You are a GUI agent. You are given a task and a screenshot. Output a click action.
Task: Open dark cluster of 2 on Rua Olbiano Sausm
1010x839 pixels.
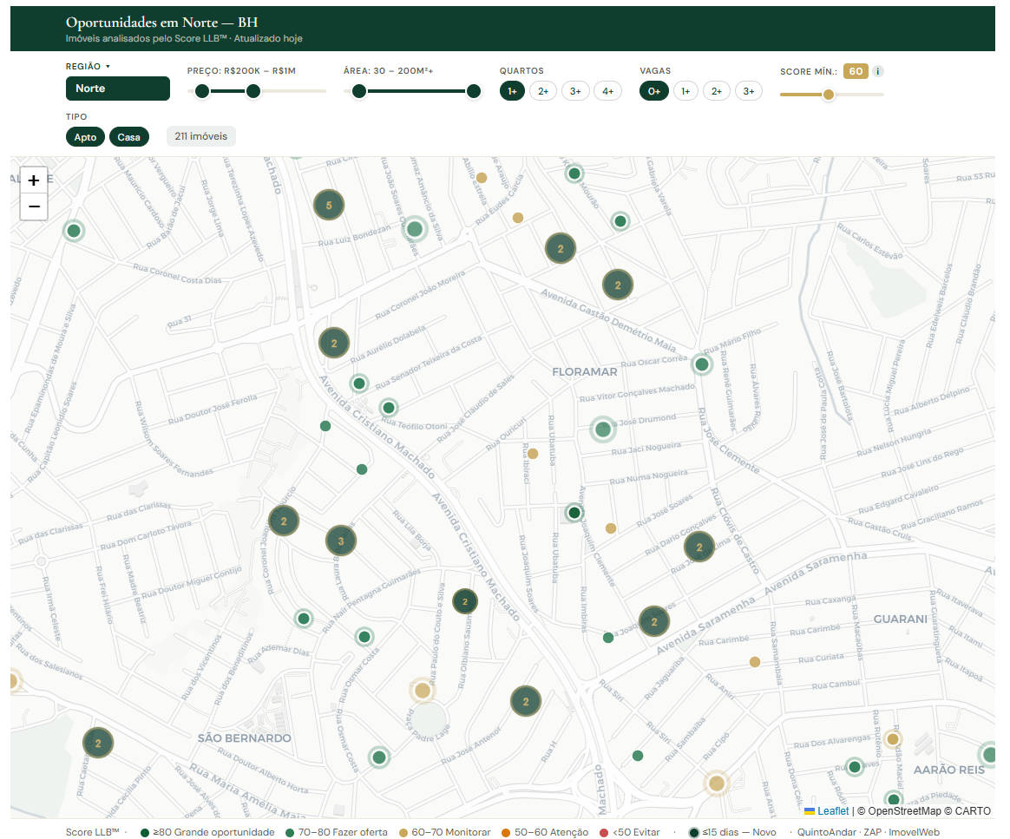tap(465, 602)
